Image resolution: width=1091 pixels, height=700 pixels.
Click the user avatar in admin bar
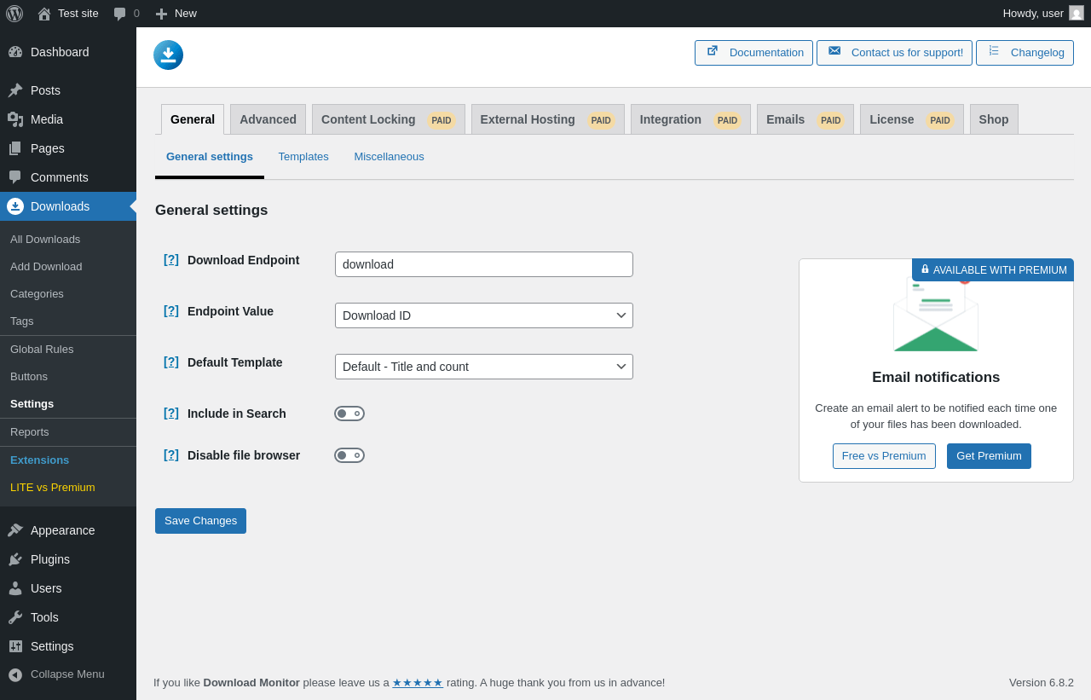(x=1077, y=13)
